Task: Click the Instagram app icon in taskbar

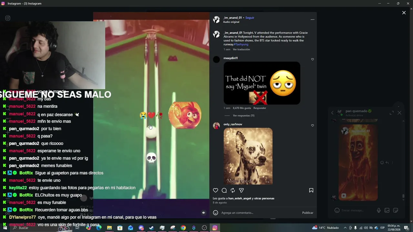Action: coord(215,228)
